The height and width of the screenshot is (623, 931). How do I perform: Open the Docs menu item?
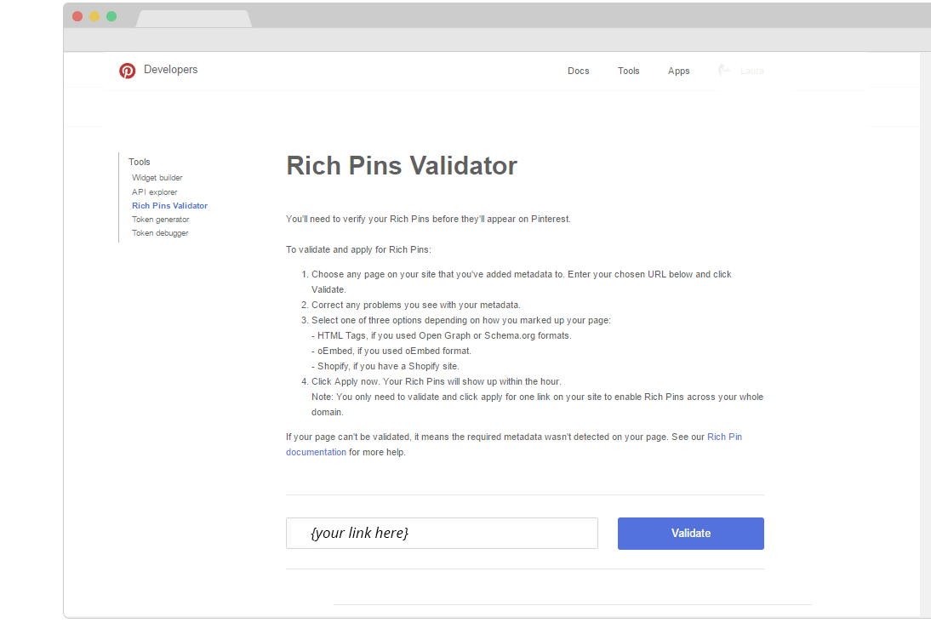(x=579, y=71)
